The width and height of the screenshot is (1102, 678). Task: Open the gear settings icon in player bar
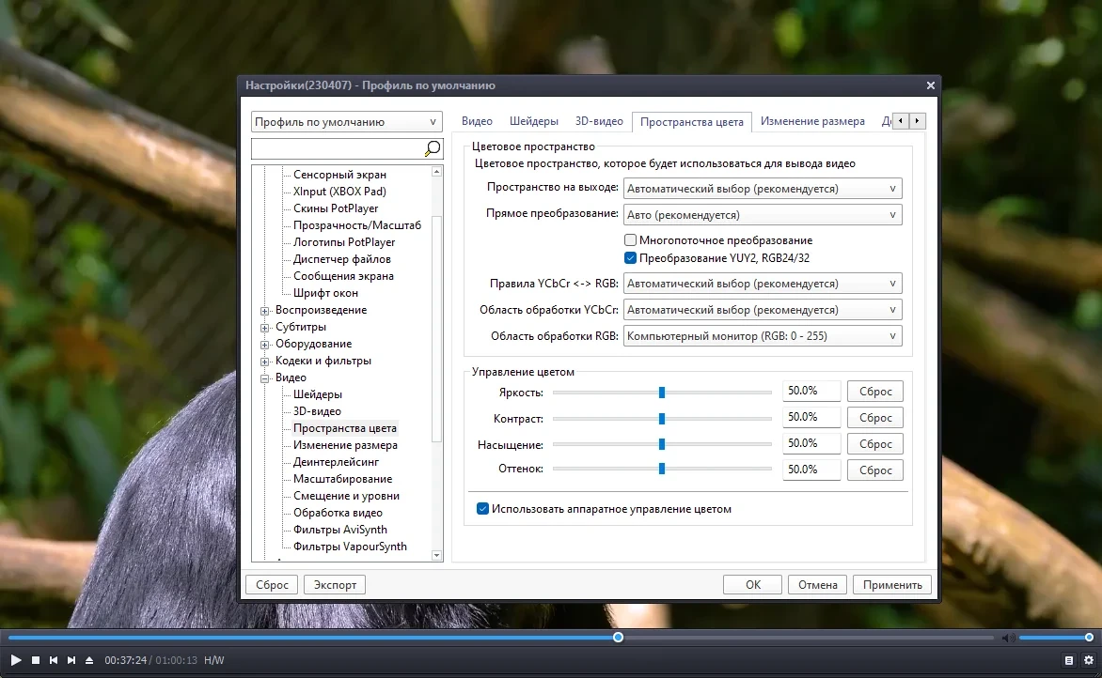[x=1089, y=660]
